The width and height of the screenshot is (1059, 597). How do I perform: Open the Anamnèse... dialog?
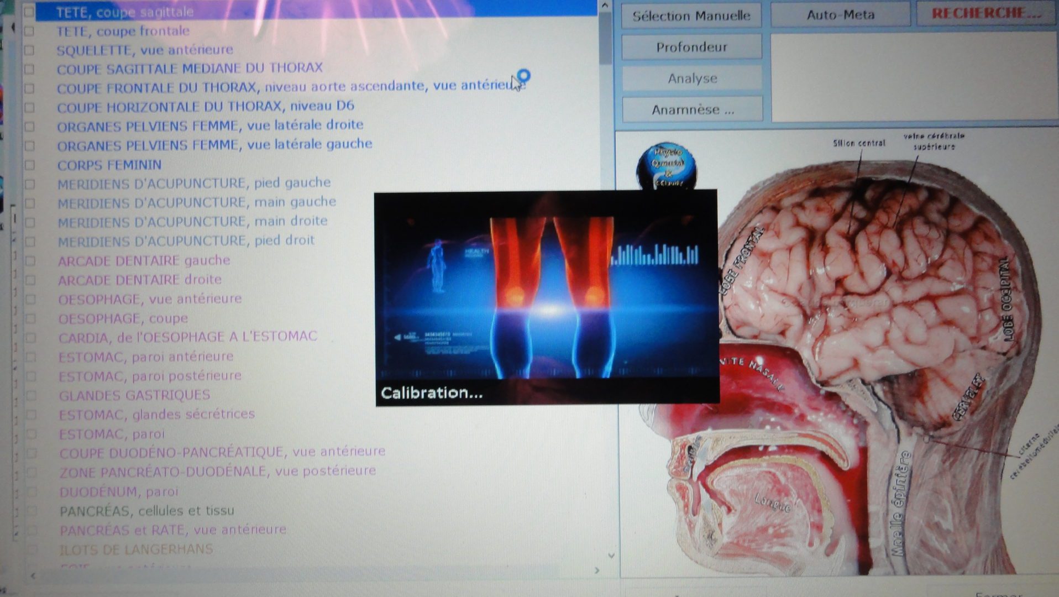click(x=693, y=109)
